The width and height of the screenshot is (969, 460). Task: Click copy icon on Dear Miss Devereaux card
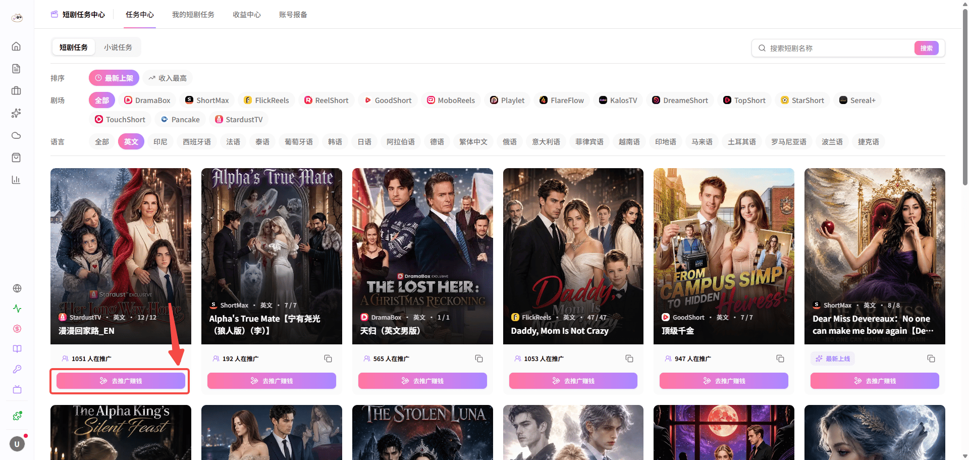pos(931,359)
